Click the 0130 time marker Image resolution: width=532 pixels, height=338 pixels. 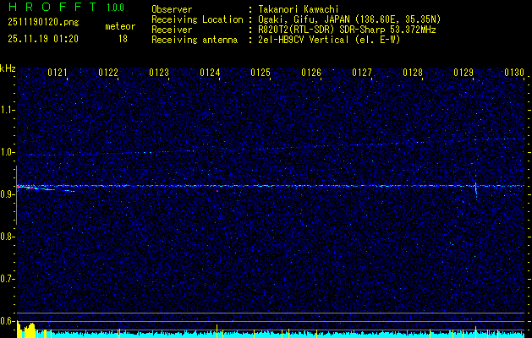click(x=514, y=74)
